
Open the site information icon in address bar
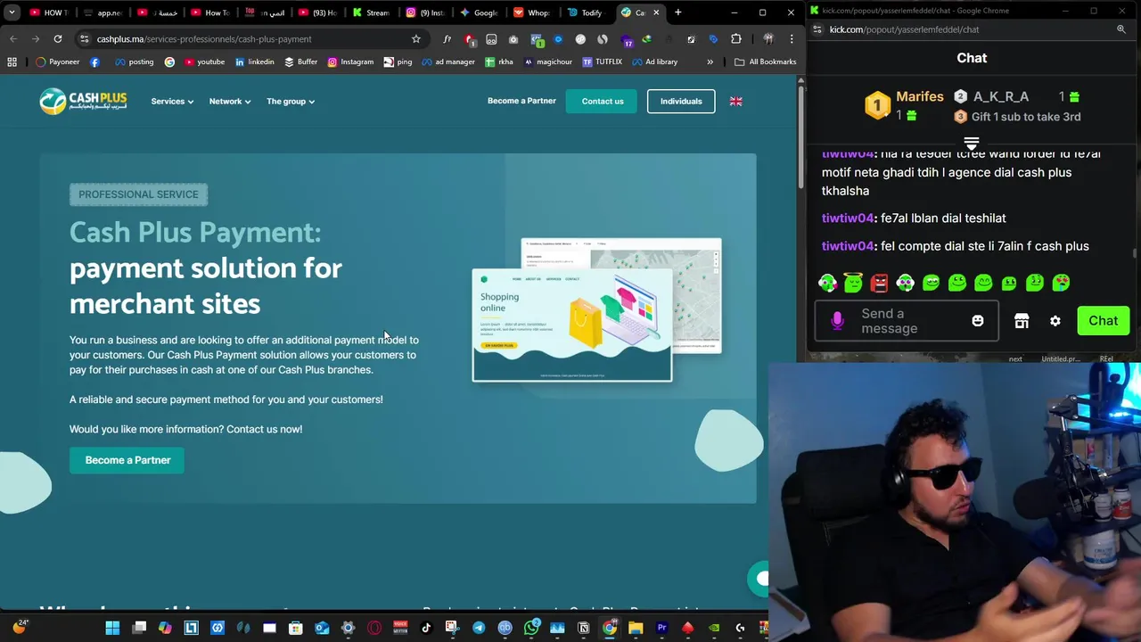click(x=84, y=39)
